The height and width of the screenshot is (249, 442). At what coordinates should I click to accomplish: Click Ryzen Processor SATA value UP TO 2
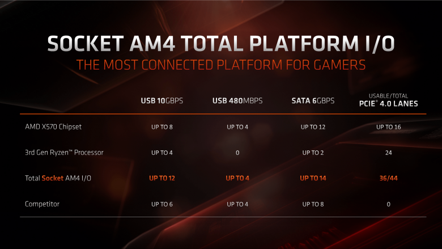coord(313,153)
